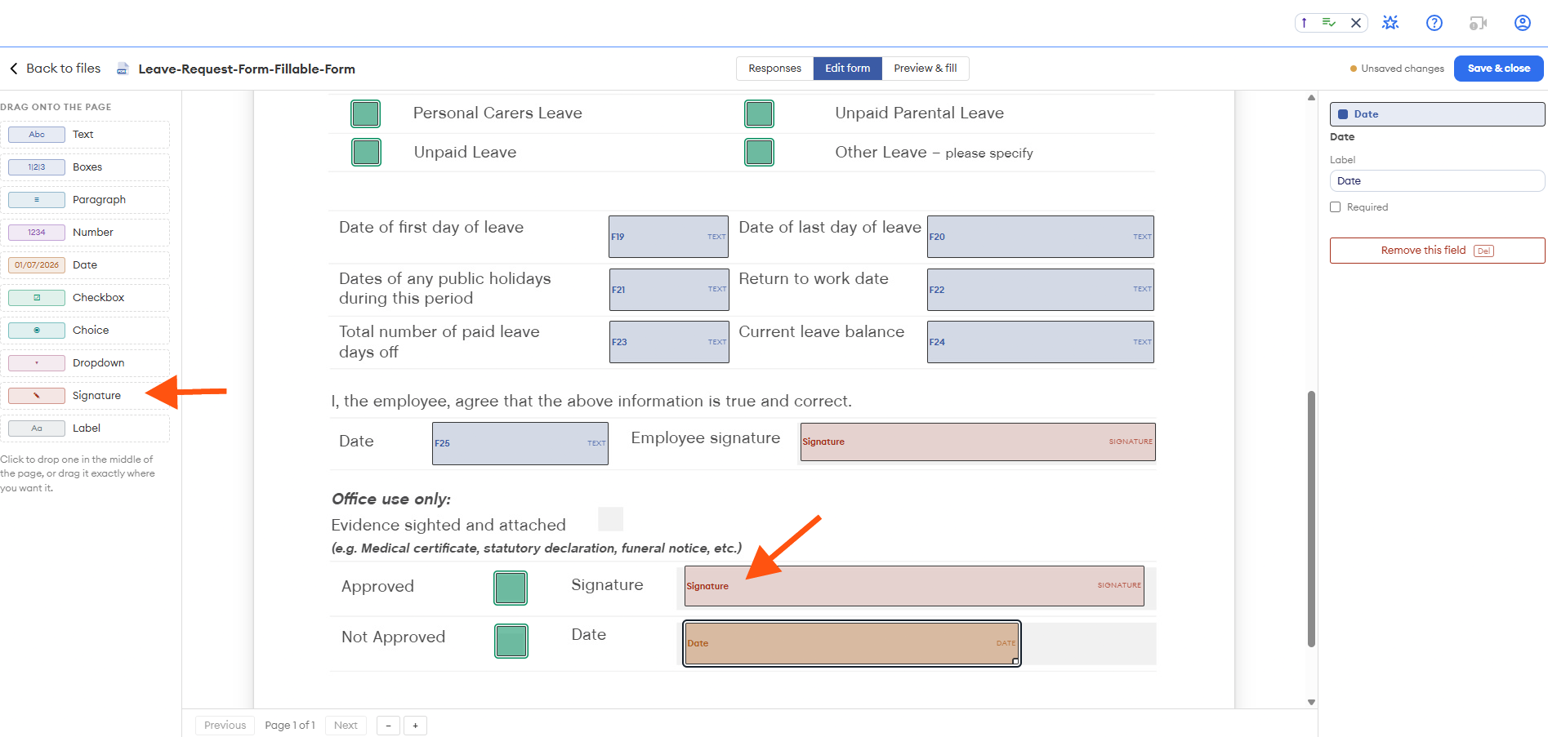
Task: Click Save & close button
Action: click(x=1498, y=69)
